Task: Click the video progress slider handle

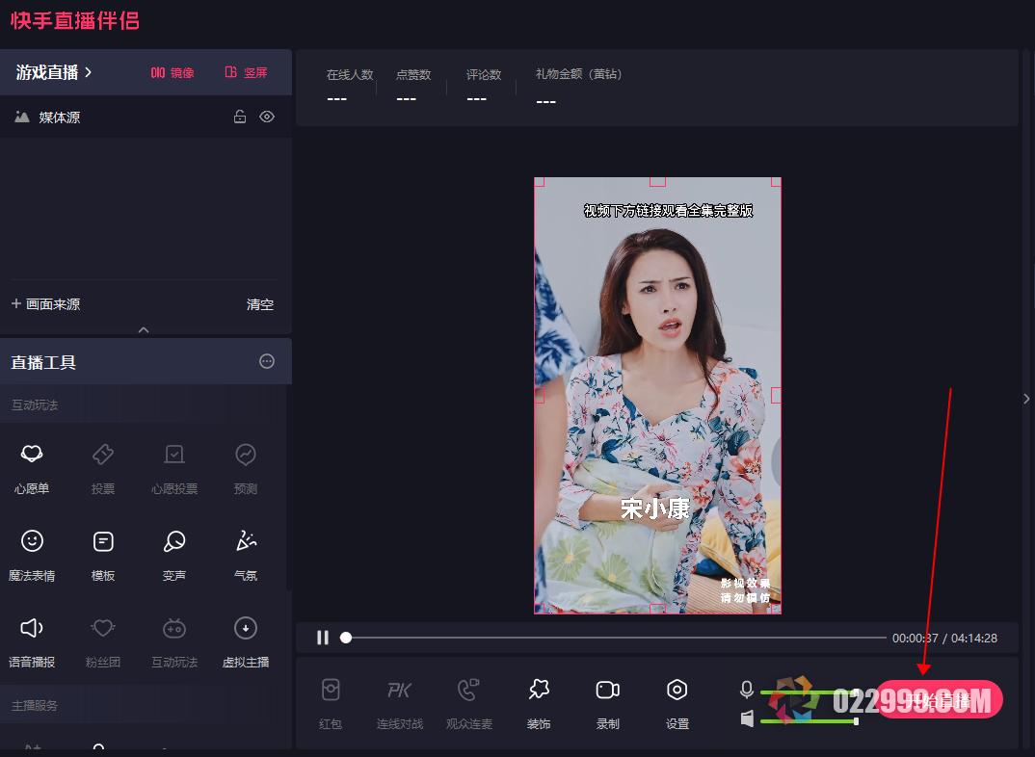Action: (x=346, y=638)
